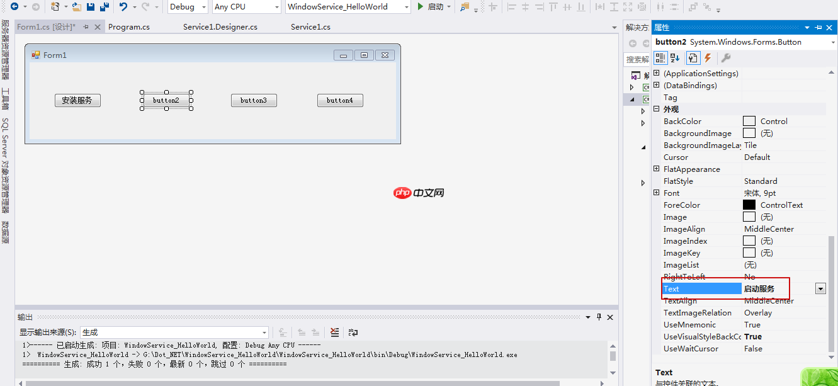Switch to the Service1.Designer.cs tab

tap(220, 27)
